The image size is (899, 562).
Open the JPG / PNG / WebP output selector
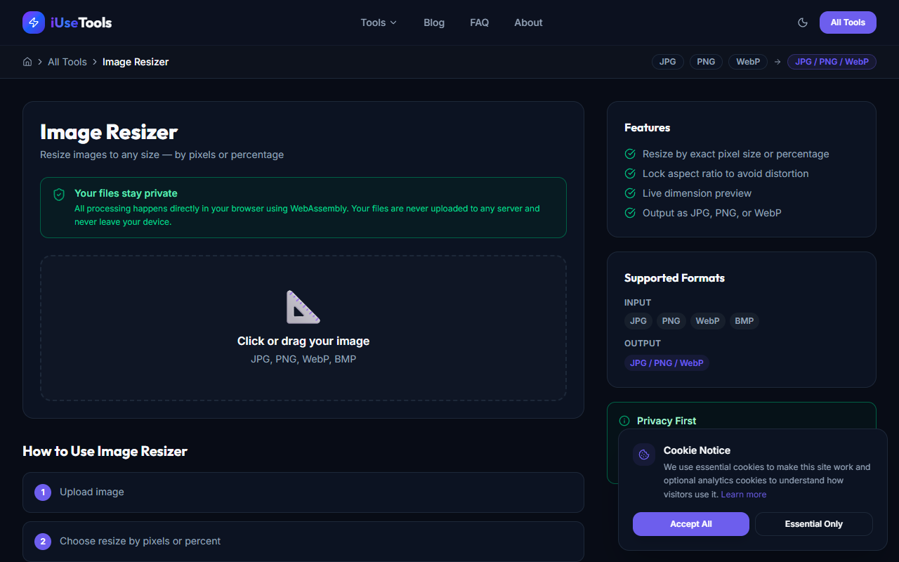click(x=832, y=62)
